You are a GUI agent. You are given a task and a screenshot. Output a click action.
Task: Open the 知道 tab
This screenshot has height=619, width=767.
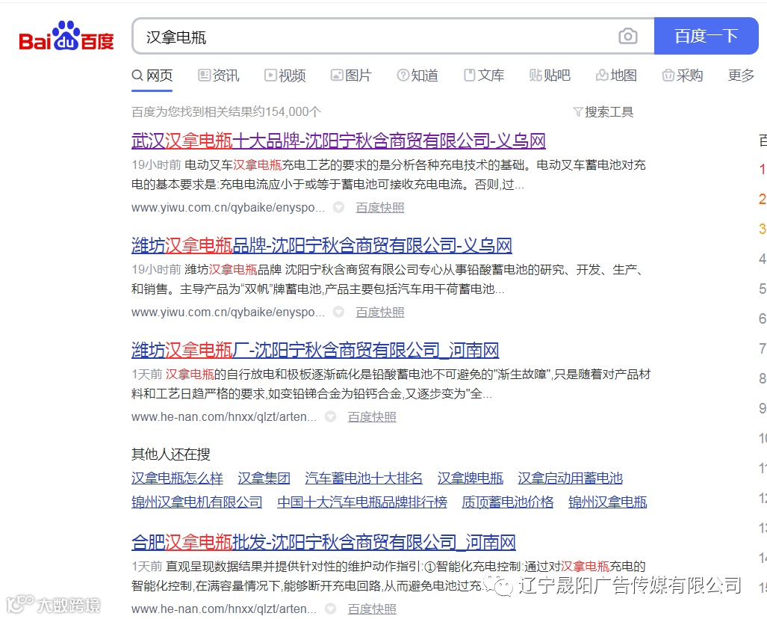click(x=417, y=76)
